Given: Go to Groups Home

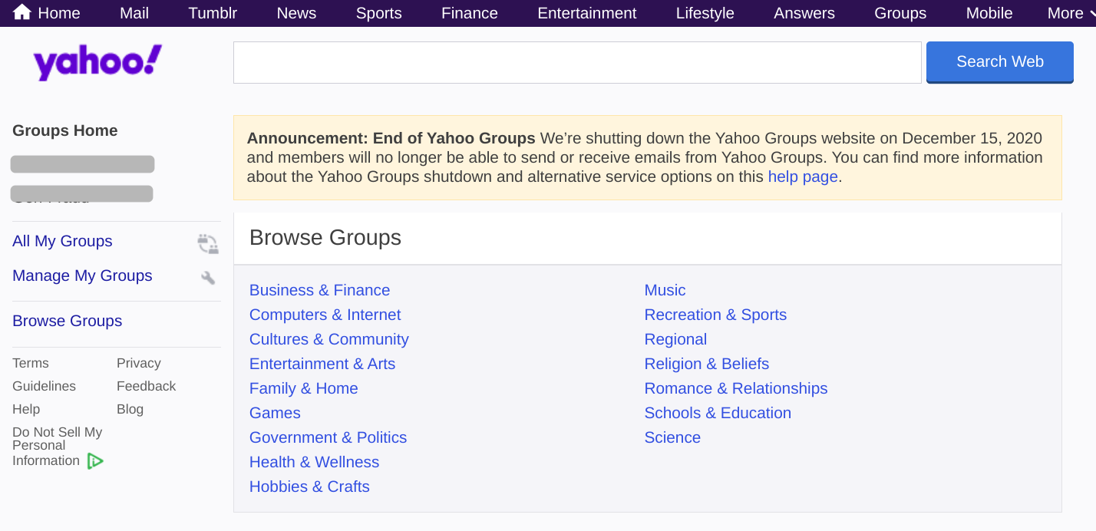Looking at the screenshot, I should pyautogui.click(x=64, y=130).
